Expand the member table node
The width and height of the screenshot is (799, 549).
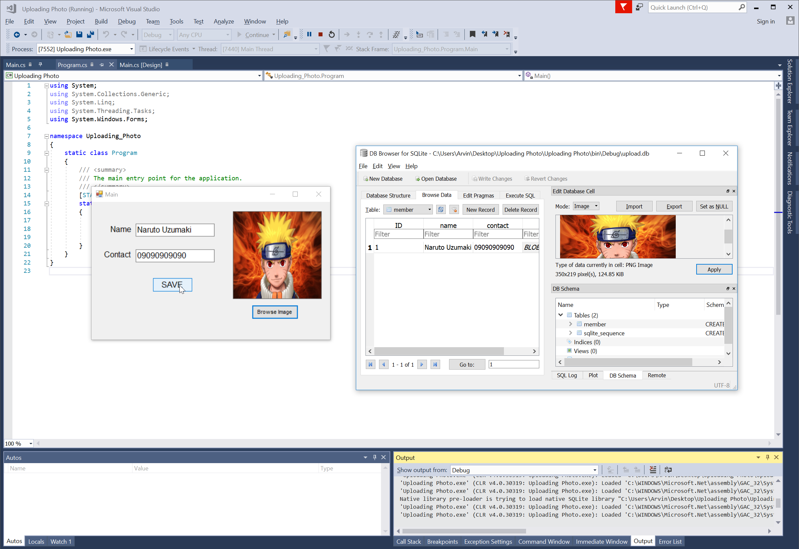571,324
